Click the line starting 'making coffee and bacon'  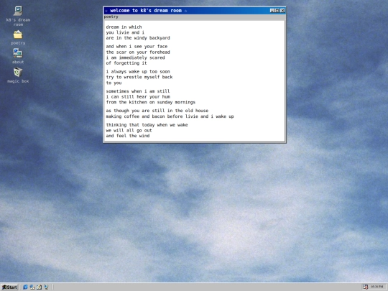(170, 116)
